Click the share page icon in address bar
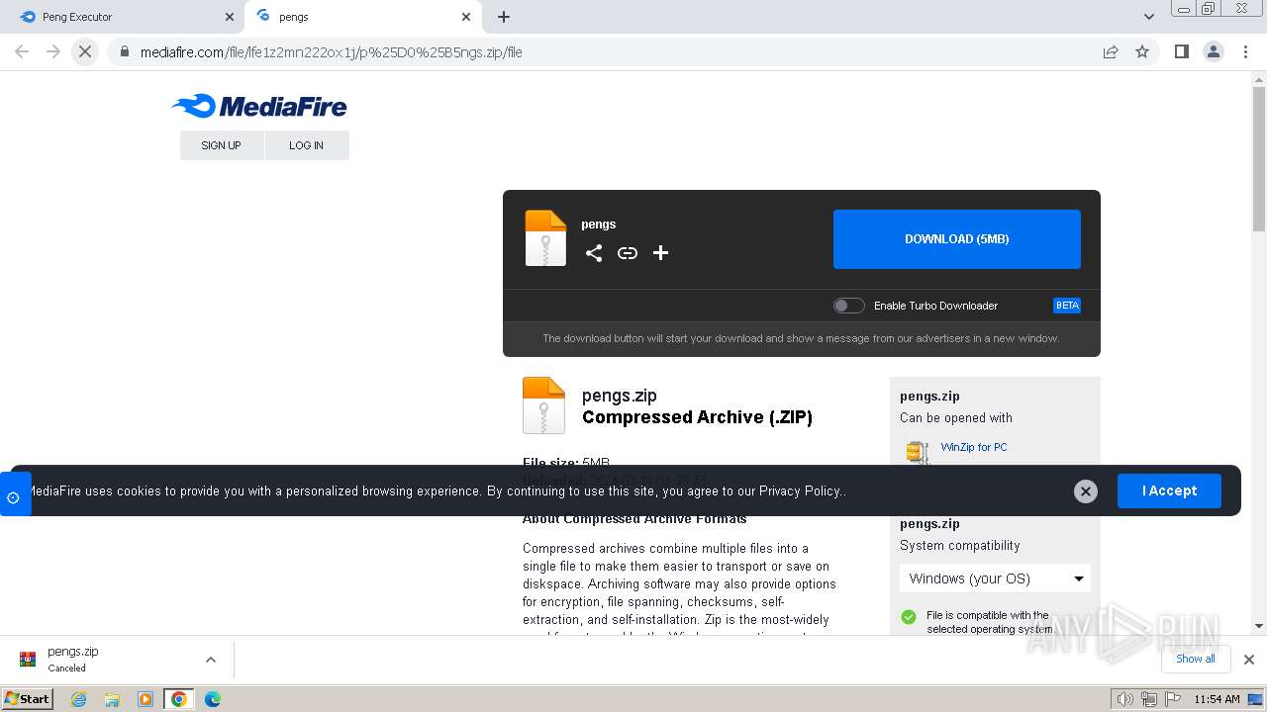 click(x=1111, y=51)
